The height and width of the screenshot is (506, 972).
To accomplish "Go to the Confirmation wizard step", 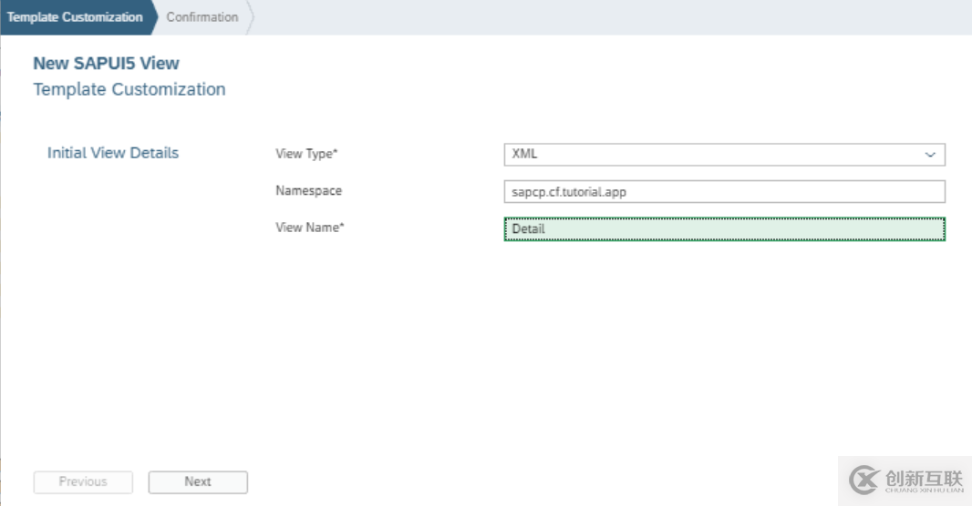I will tap(202, 17).
